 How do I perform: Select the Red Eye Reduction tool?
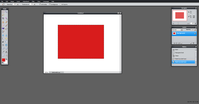tap(3, 45)
